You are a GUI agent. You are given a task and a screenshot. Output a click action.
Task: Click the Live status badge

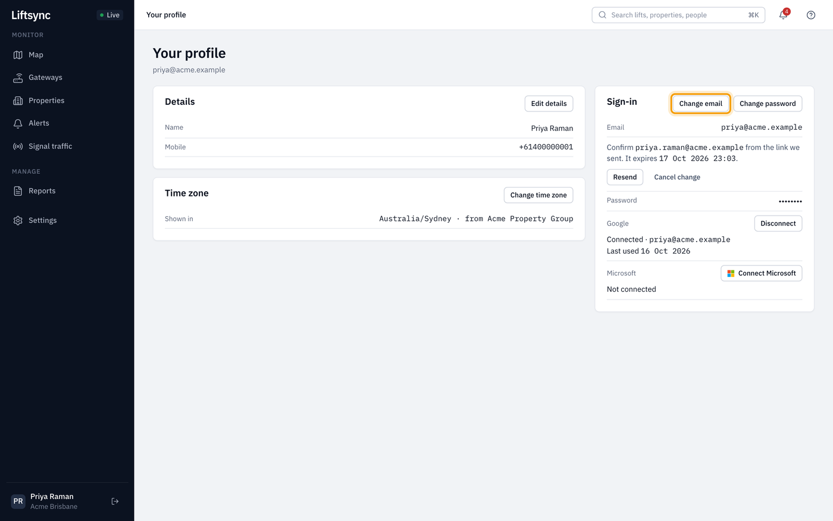point(109,15)
